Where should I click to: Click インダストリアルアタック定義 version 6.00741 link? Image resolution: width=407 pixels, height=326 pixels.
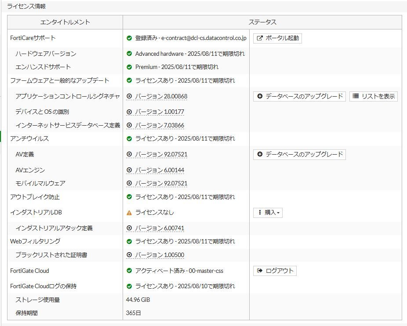tap(160, 228)
